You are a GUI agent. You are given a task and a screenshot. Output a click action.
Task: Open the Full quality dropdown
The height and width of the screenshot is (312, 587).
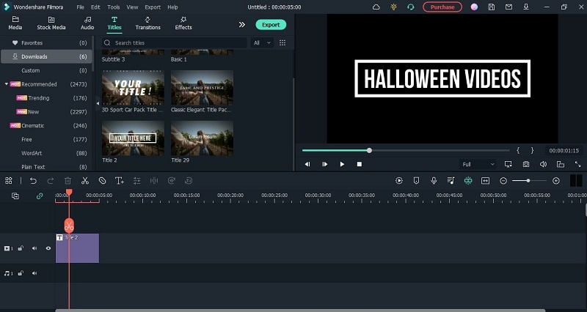[x=478, y=164]
